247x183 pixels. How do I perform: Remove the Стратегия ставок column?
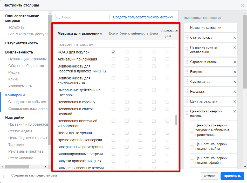click(235, 62)
